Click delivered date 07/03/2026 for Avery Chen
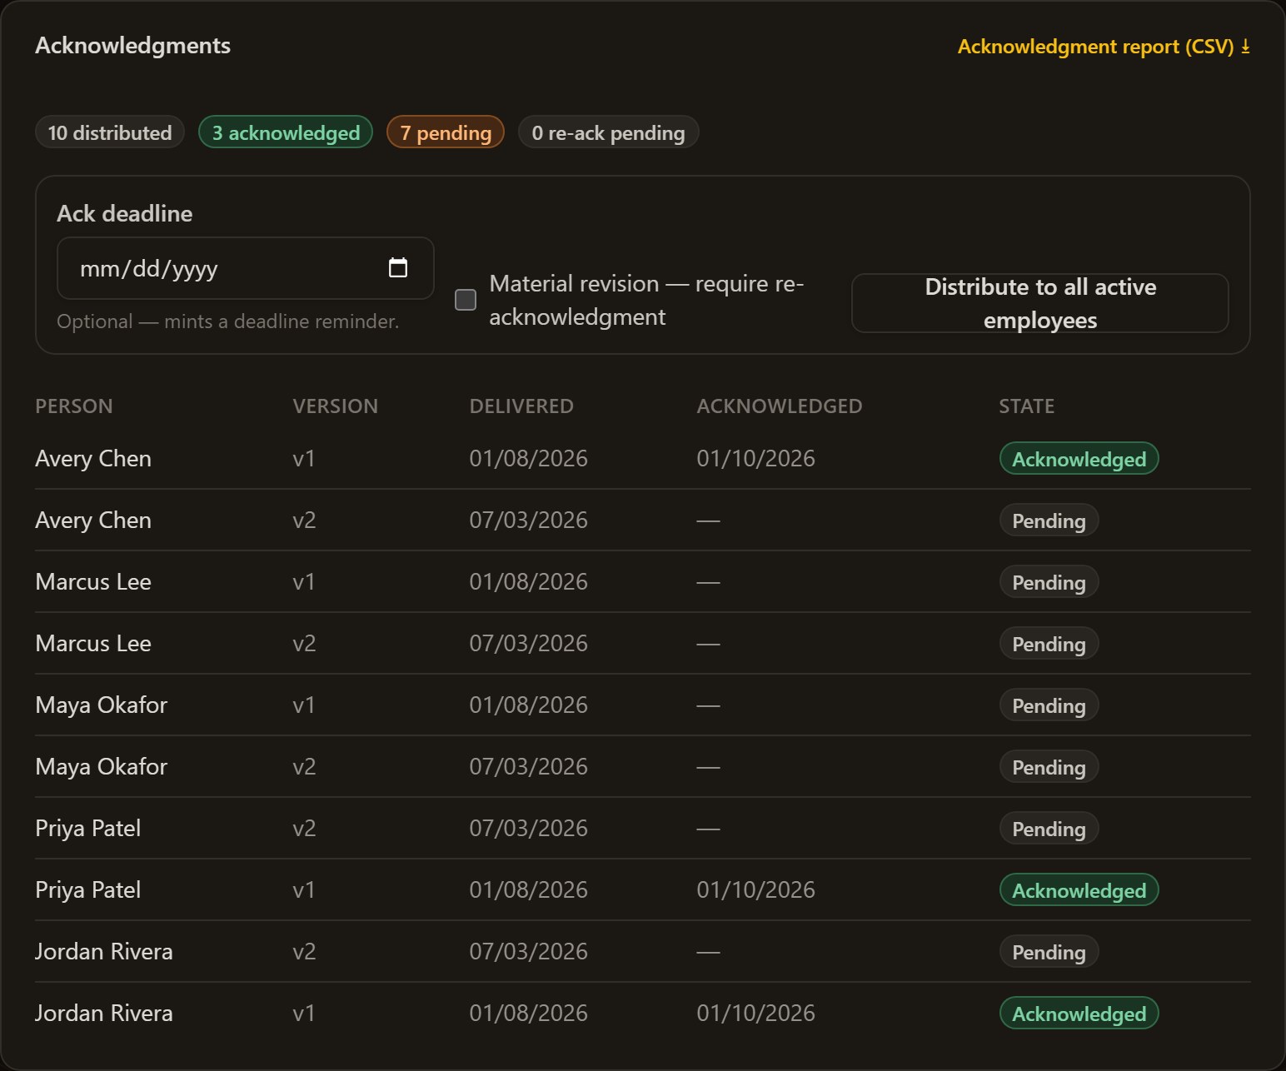The image size is (1286, 1071). [x=528, y=521]
